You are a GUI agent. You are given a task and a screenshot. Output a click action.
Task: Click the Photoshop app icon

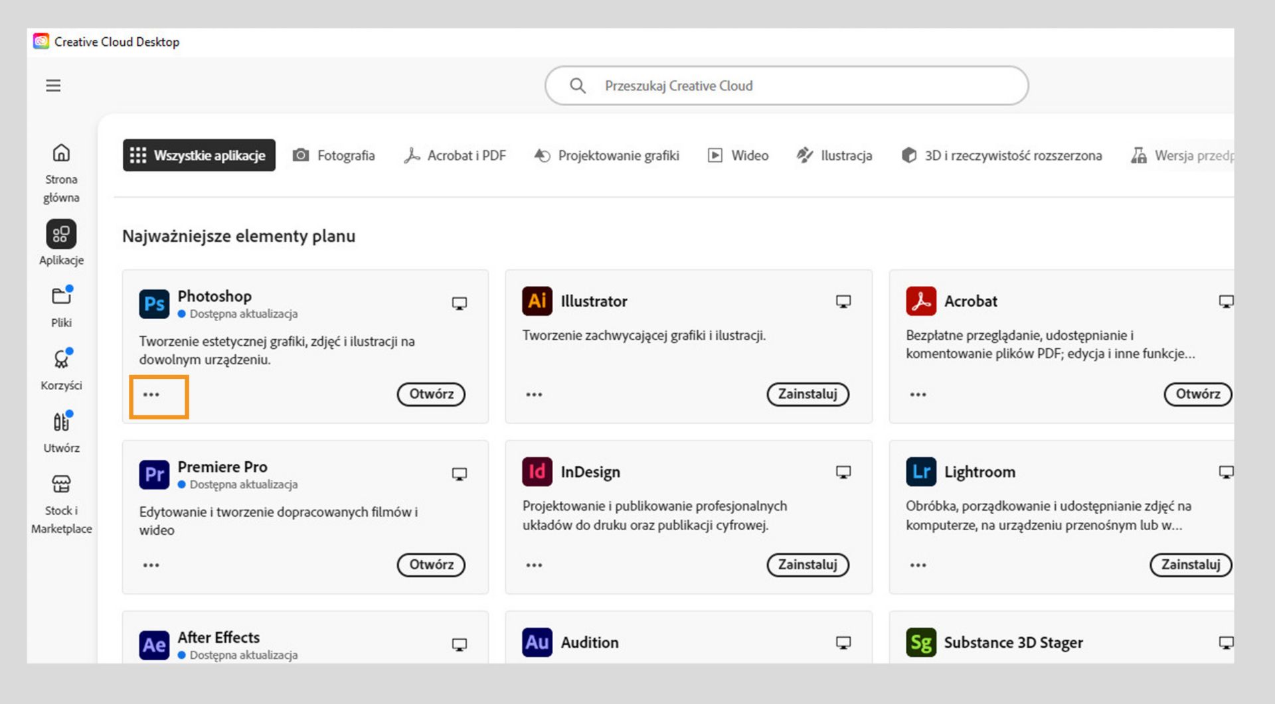pos(154,304)
